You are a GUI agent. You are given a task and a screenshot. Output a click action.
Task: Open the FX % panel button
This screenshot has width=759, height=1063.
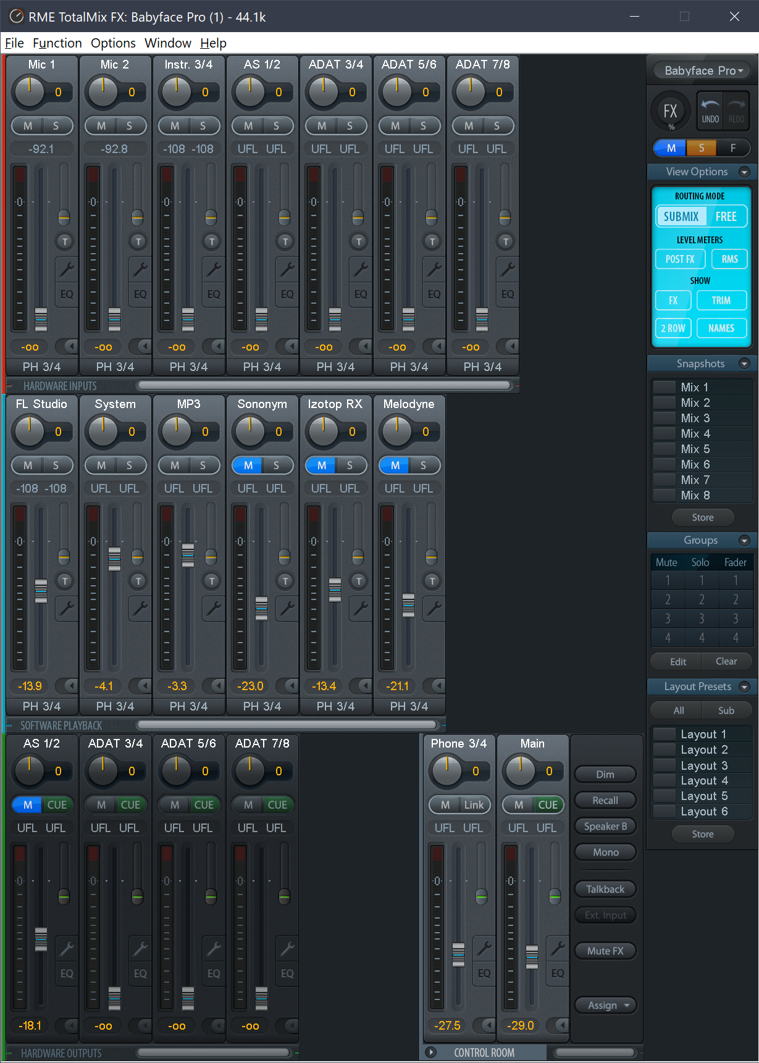(x=671, y=112)
